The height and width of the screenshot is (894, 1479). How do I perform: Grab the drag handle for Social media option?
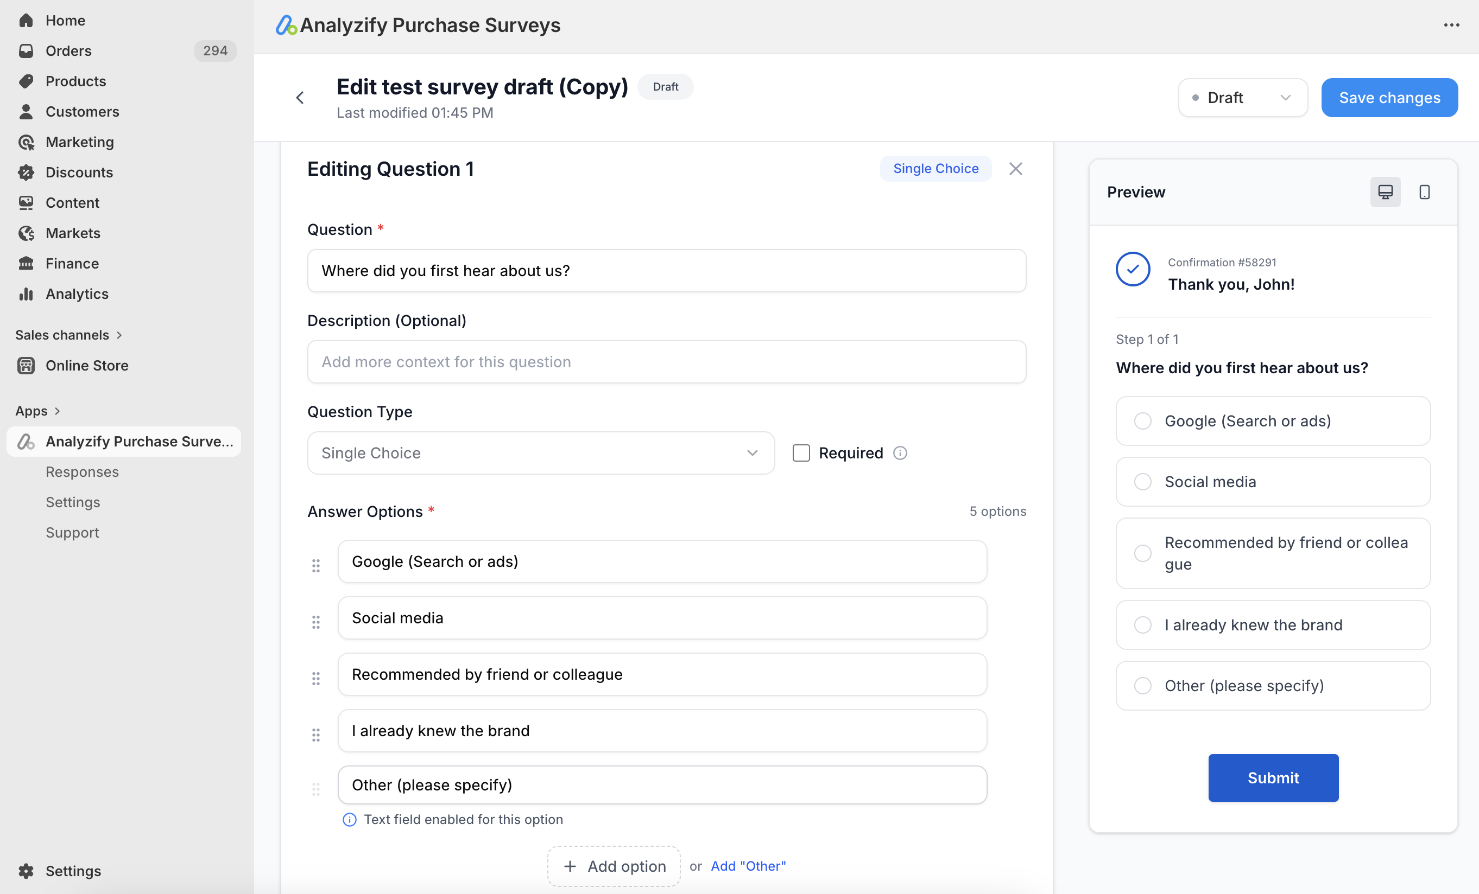(x=317, y=622)
